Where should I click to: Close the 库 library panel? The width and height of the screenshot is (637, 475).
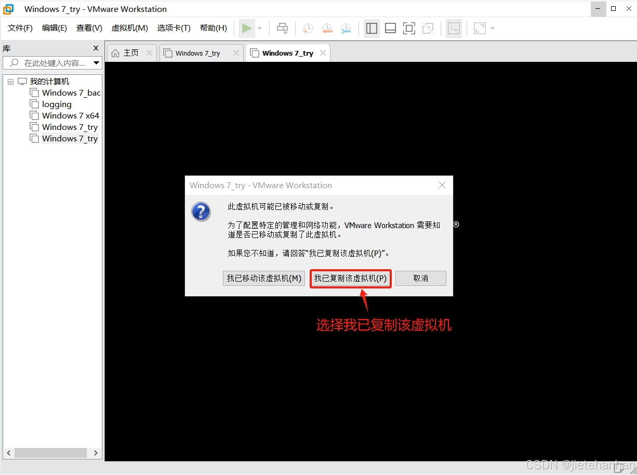[96, 48]
